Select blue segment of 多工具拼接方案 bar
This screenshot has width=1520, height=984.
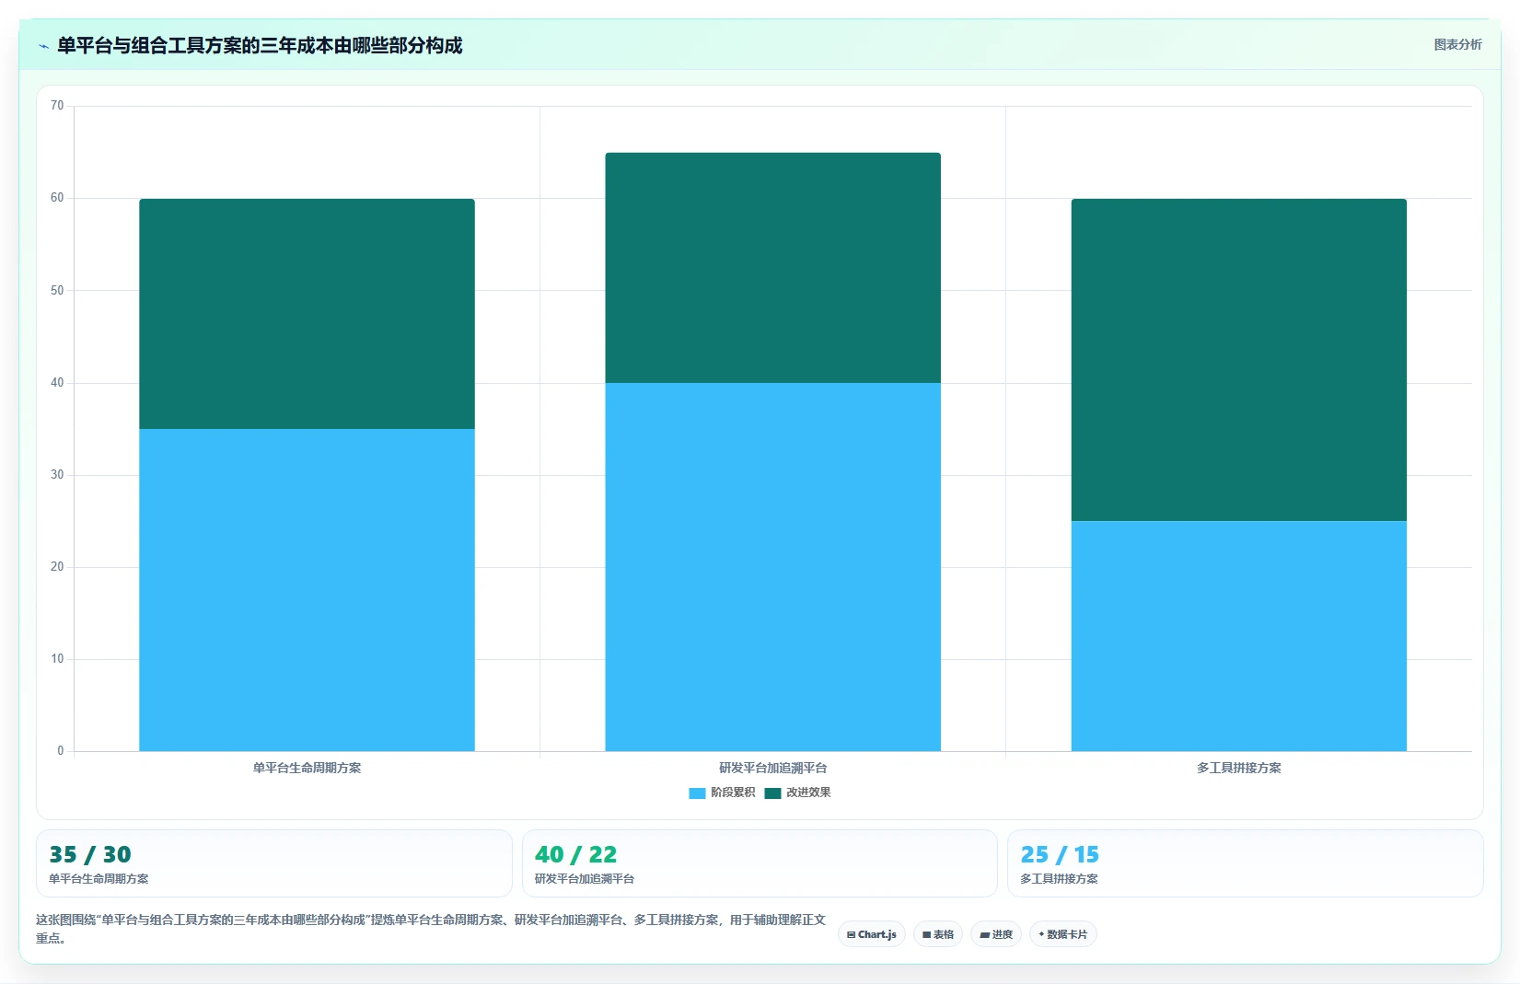tap(1238, 636)
